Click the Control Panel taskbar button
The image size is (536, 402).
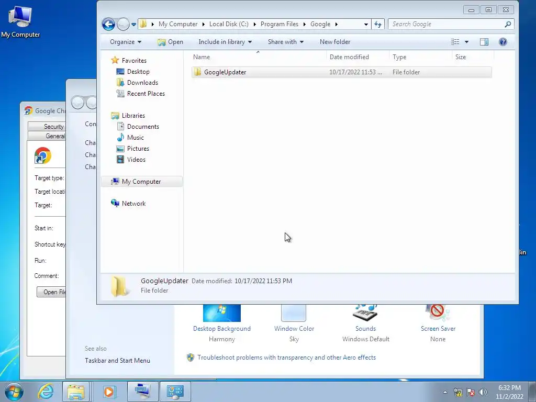pos(175,392)
